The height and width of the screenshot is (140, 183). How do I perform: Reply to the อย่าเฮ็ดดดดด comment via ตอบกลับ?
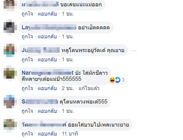pos(47,36)
